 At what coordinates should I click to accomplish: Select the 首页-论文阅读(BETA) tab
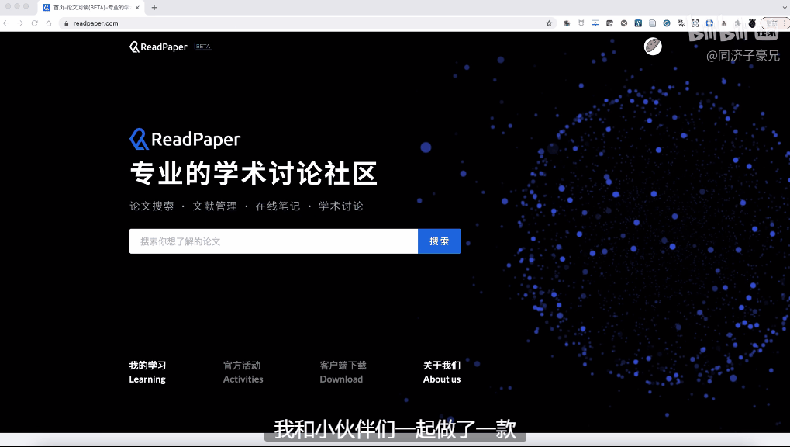click(x=91, y=8)
